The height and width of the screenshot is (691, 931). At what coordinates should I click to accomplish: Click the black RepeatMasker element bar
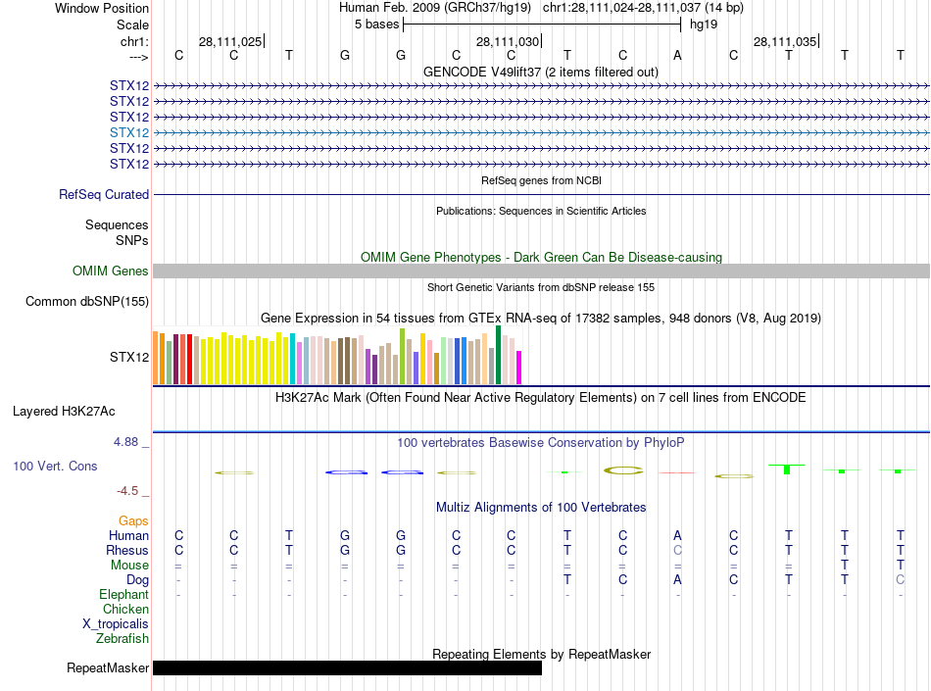point(347,668)
